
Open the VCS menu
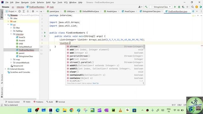pos(66,2)
